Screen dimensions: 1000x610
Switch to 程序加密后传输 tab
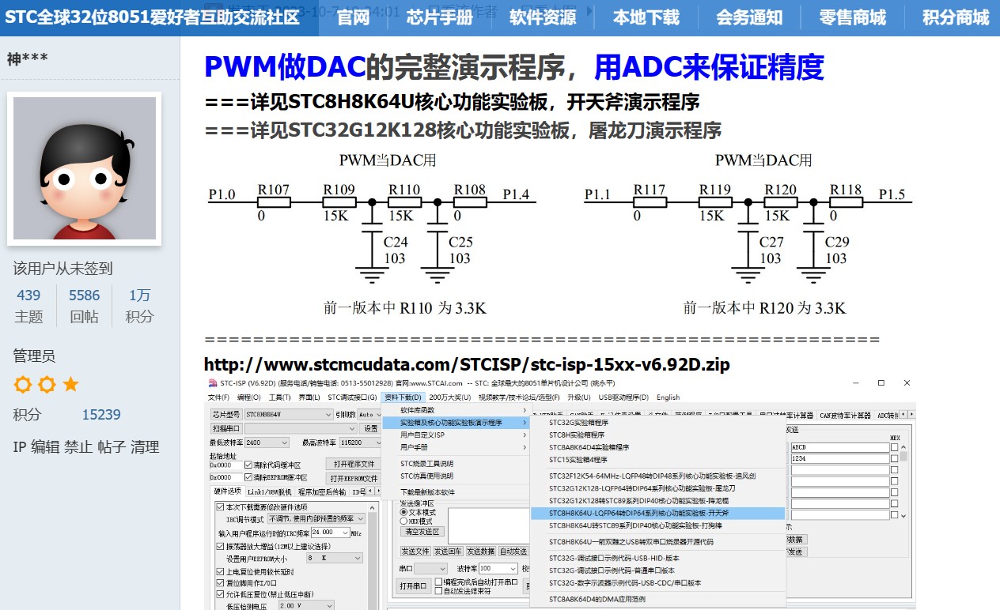click(323, 491)
